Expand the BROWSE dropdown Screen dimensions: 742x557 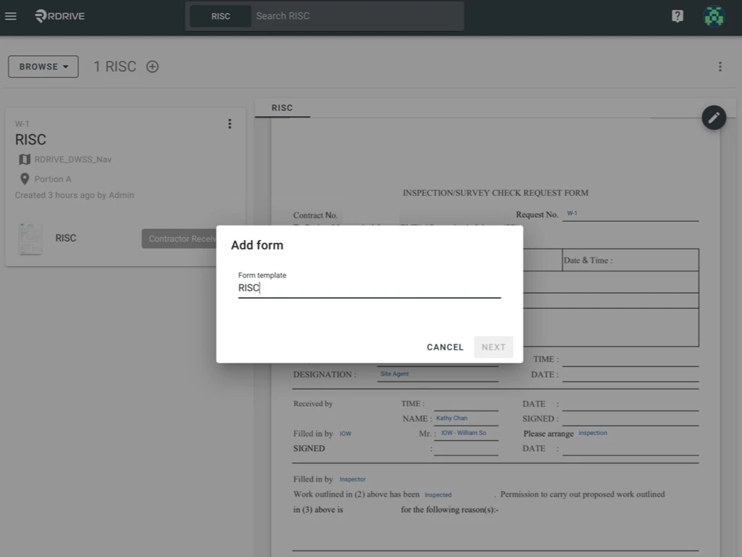tap(43, 66)
